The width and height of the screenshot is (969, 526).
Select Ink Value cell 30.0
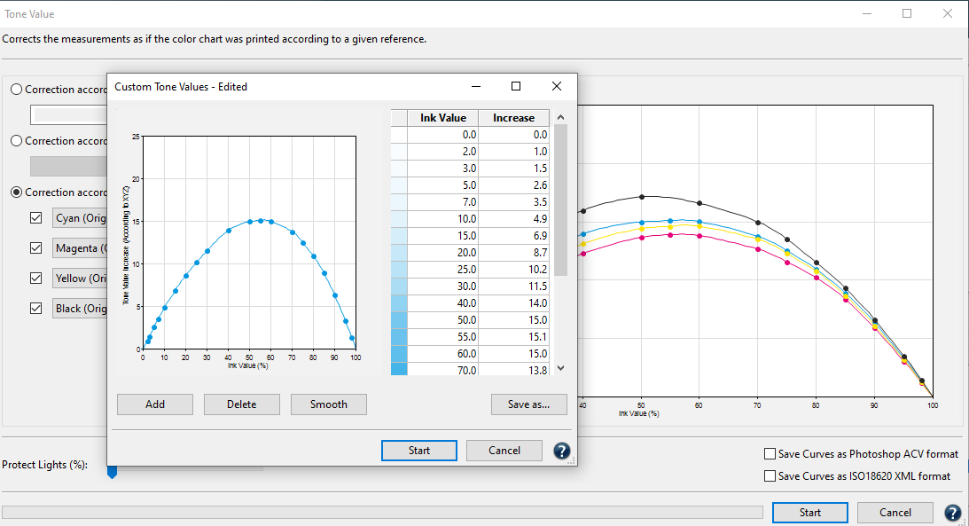[x=443, y=287]
